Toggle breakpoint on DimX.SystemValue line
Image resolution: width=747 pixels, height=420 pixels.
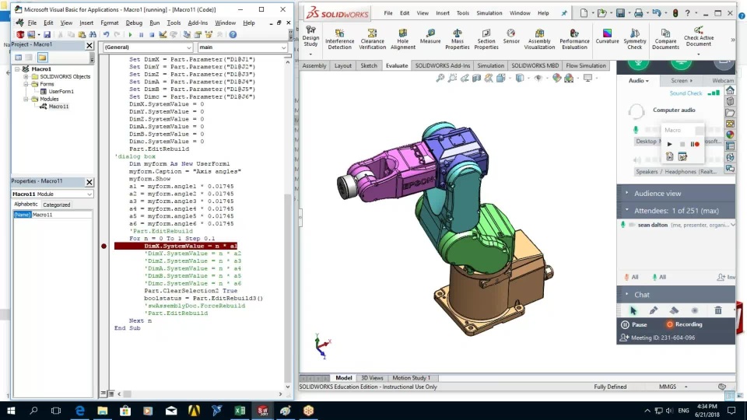[x=103, y=247]
